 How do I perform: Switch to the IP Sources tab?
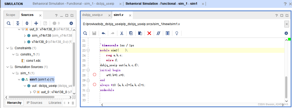pos(35,103)
